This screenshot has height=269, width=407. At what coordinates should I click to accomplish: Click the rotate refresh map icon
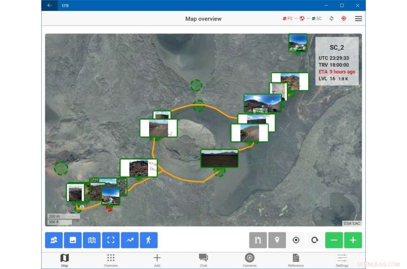315,240
